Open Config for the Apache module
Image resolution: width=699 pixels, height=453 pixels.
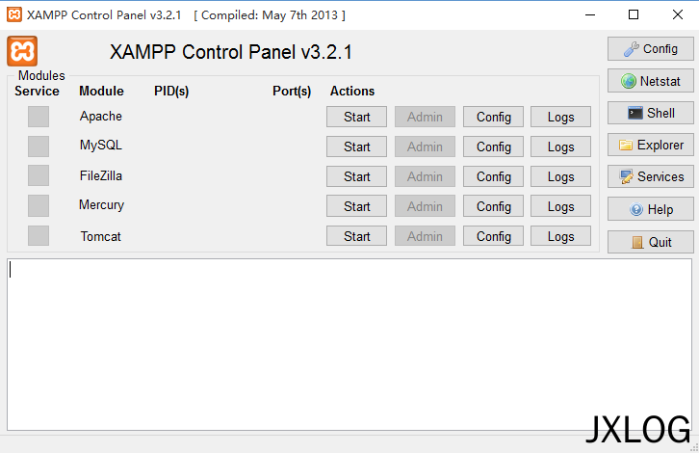493,117
